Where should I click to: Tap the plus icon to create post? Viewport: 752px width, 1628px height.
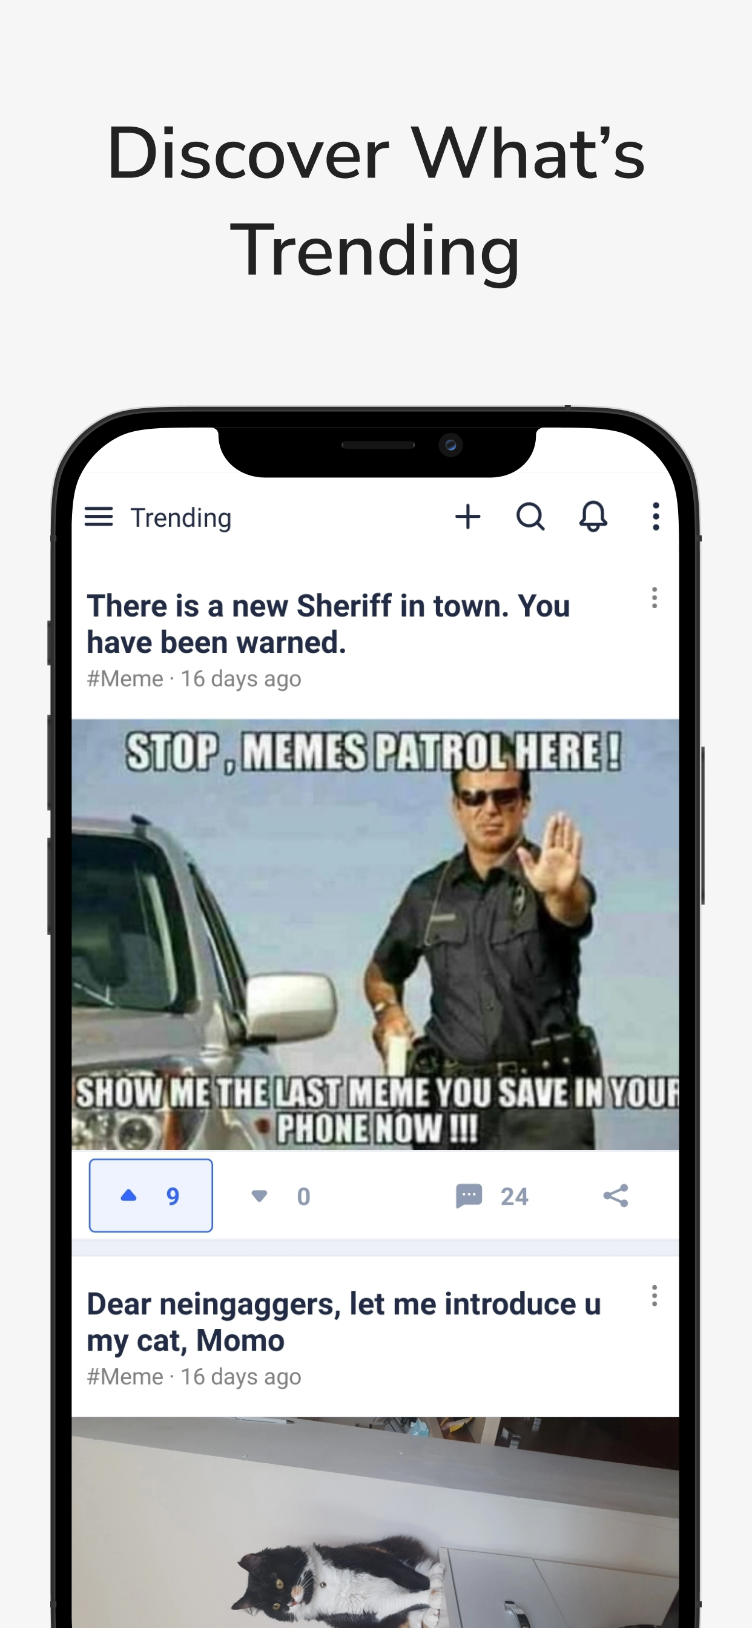pos(467,517)
